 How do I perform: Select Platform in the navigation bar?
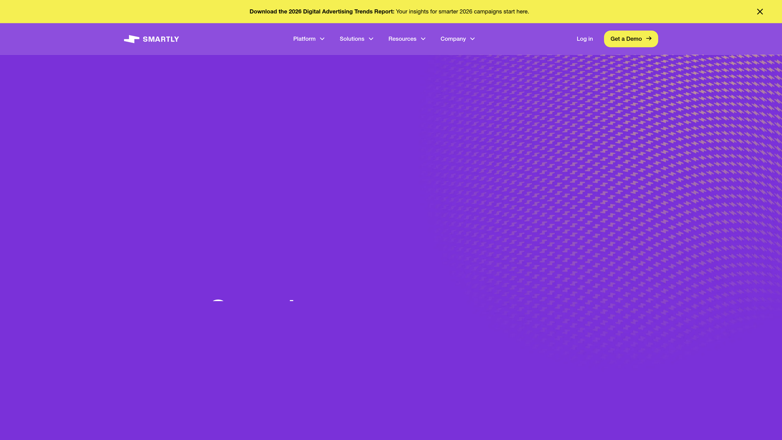coord(304,39)
